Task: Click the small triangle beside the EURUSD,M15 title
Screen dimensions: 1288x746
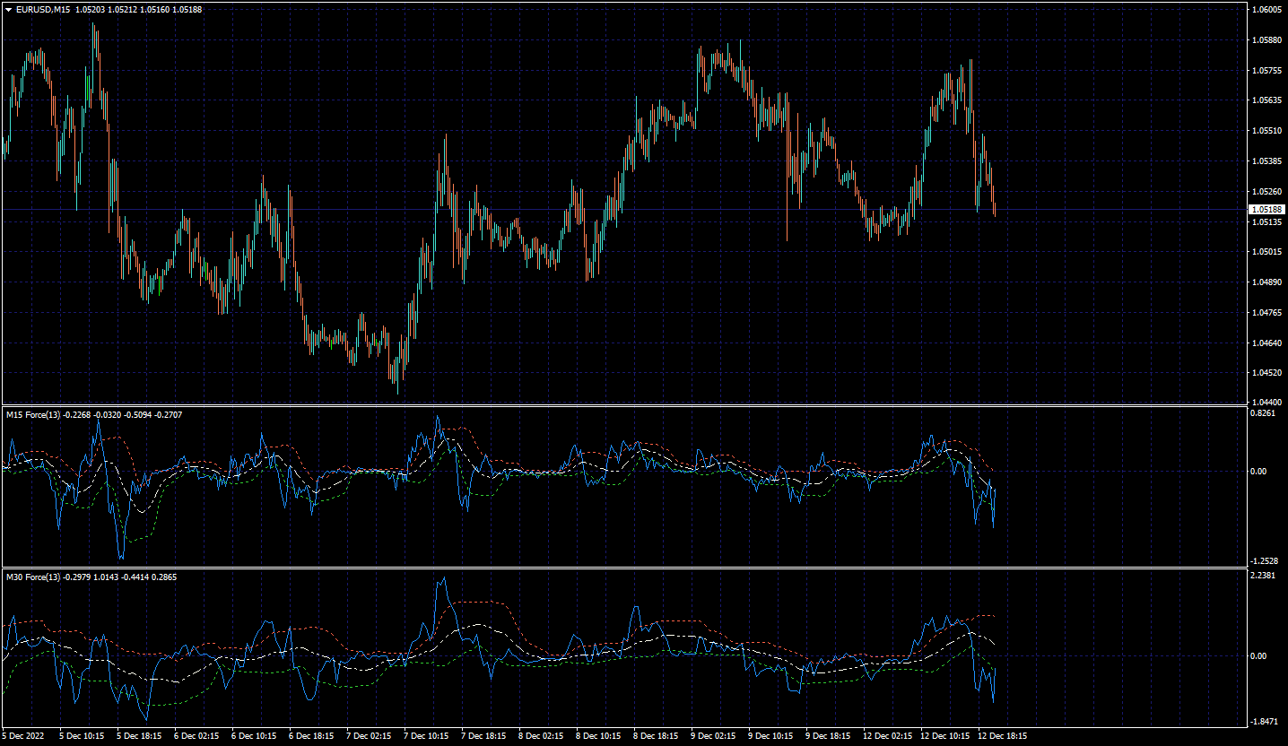Action: point(9,10)
